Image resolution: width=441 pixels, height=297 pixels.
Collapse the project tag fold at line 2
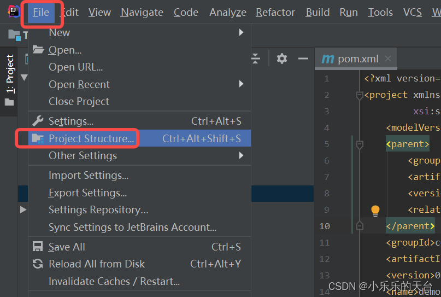[x=360, y=95]
